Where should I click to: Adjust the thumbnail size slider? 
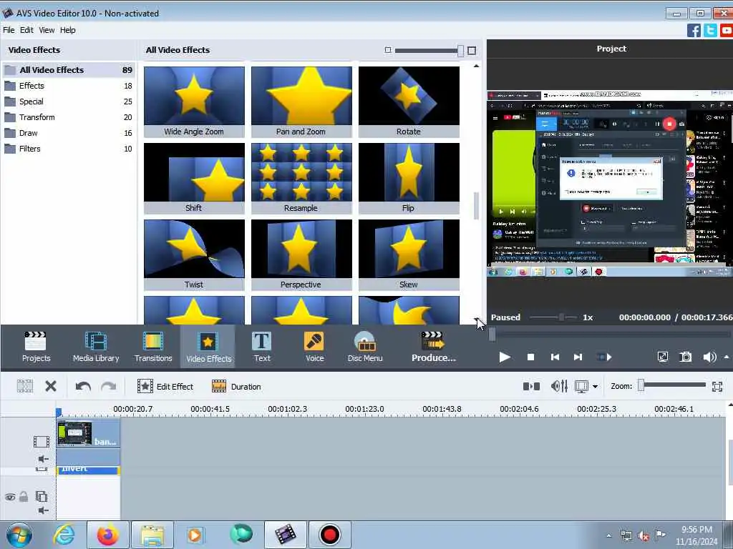[460, 51]
